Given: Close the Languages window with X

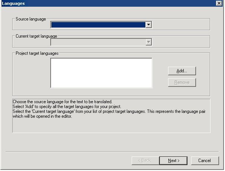Looking at the screenshot, I should 220,3.
